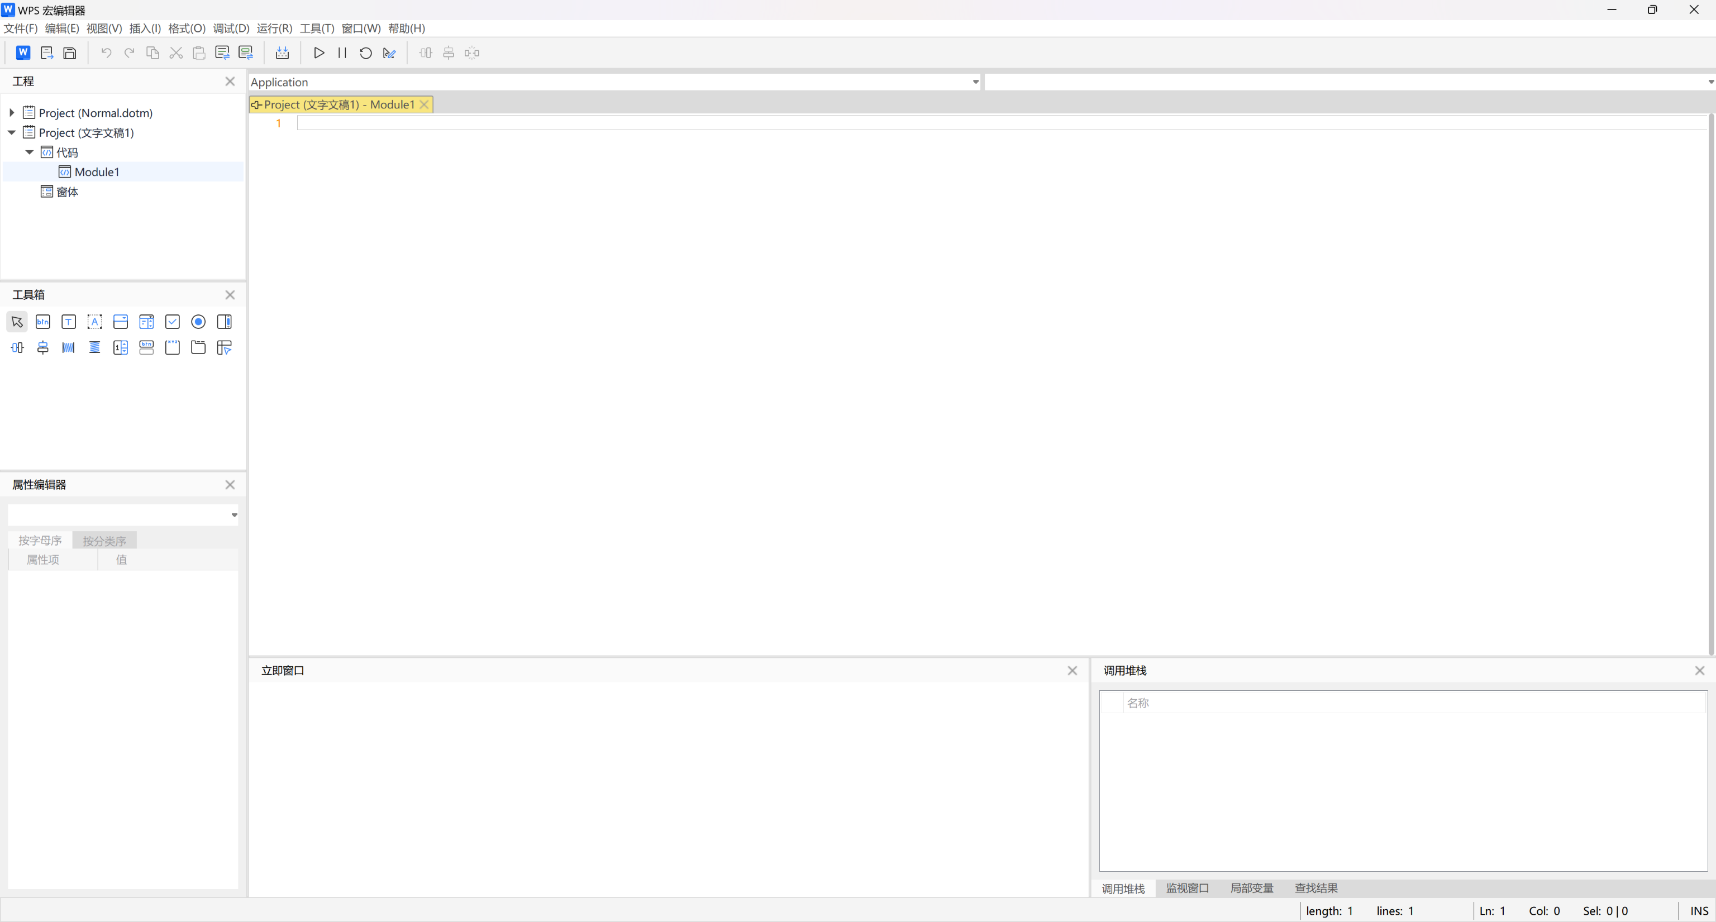The width and height of the screenshot is (1716, 922).
Task: Expand Project (Normal.dotm) tree node
Action: pos(11,113)
